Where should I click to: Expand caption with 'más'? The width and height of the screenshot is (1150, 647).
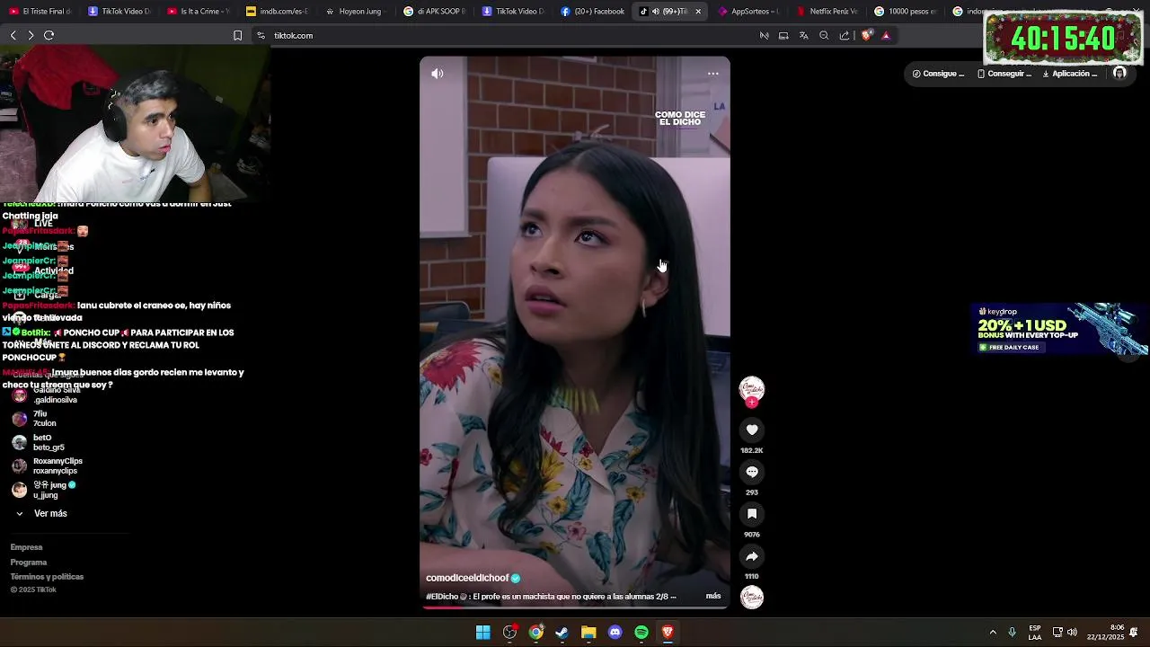713,596
